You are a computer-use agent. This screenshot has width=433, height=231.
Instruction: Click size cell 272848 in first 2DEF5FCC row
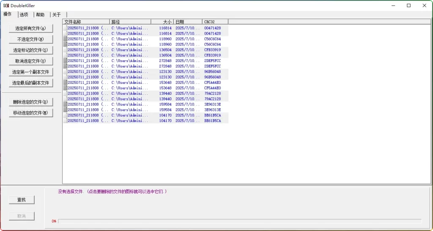point(165,61)
